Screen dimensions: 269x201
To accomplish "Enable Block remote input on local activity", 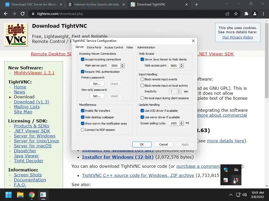I will 142,86.
